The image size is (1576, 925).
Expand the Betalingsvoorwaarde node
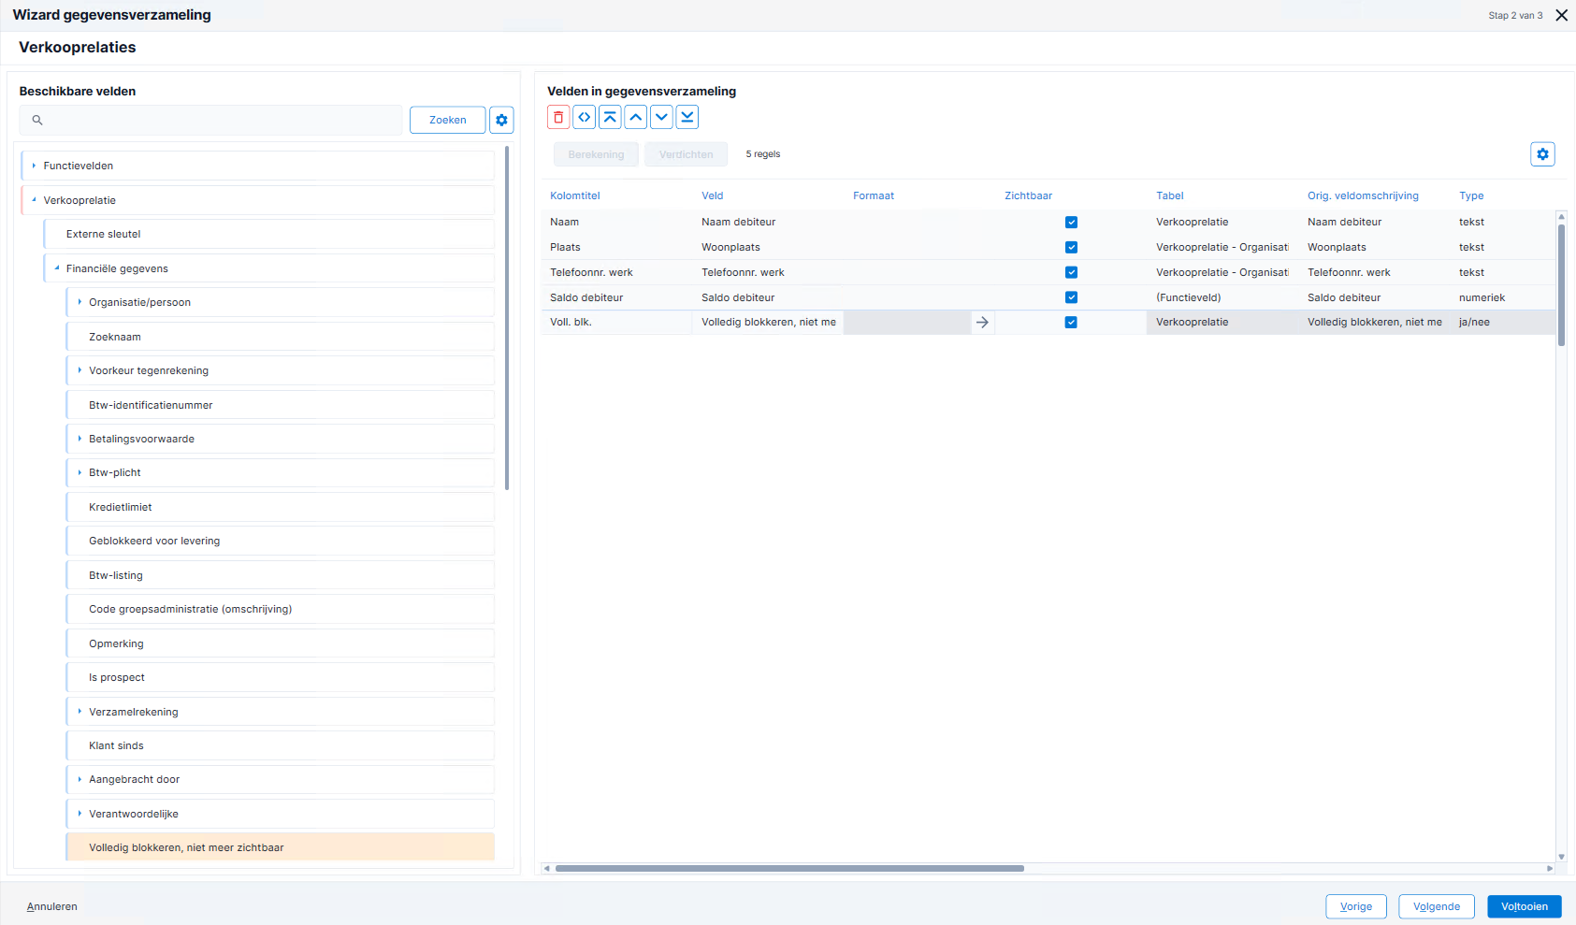[x=80, y=439]
